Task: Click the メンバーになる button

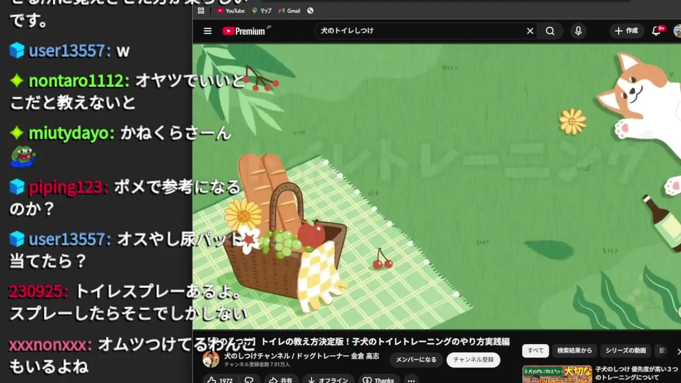Action: [416, 360]
